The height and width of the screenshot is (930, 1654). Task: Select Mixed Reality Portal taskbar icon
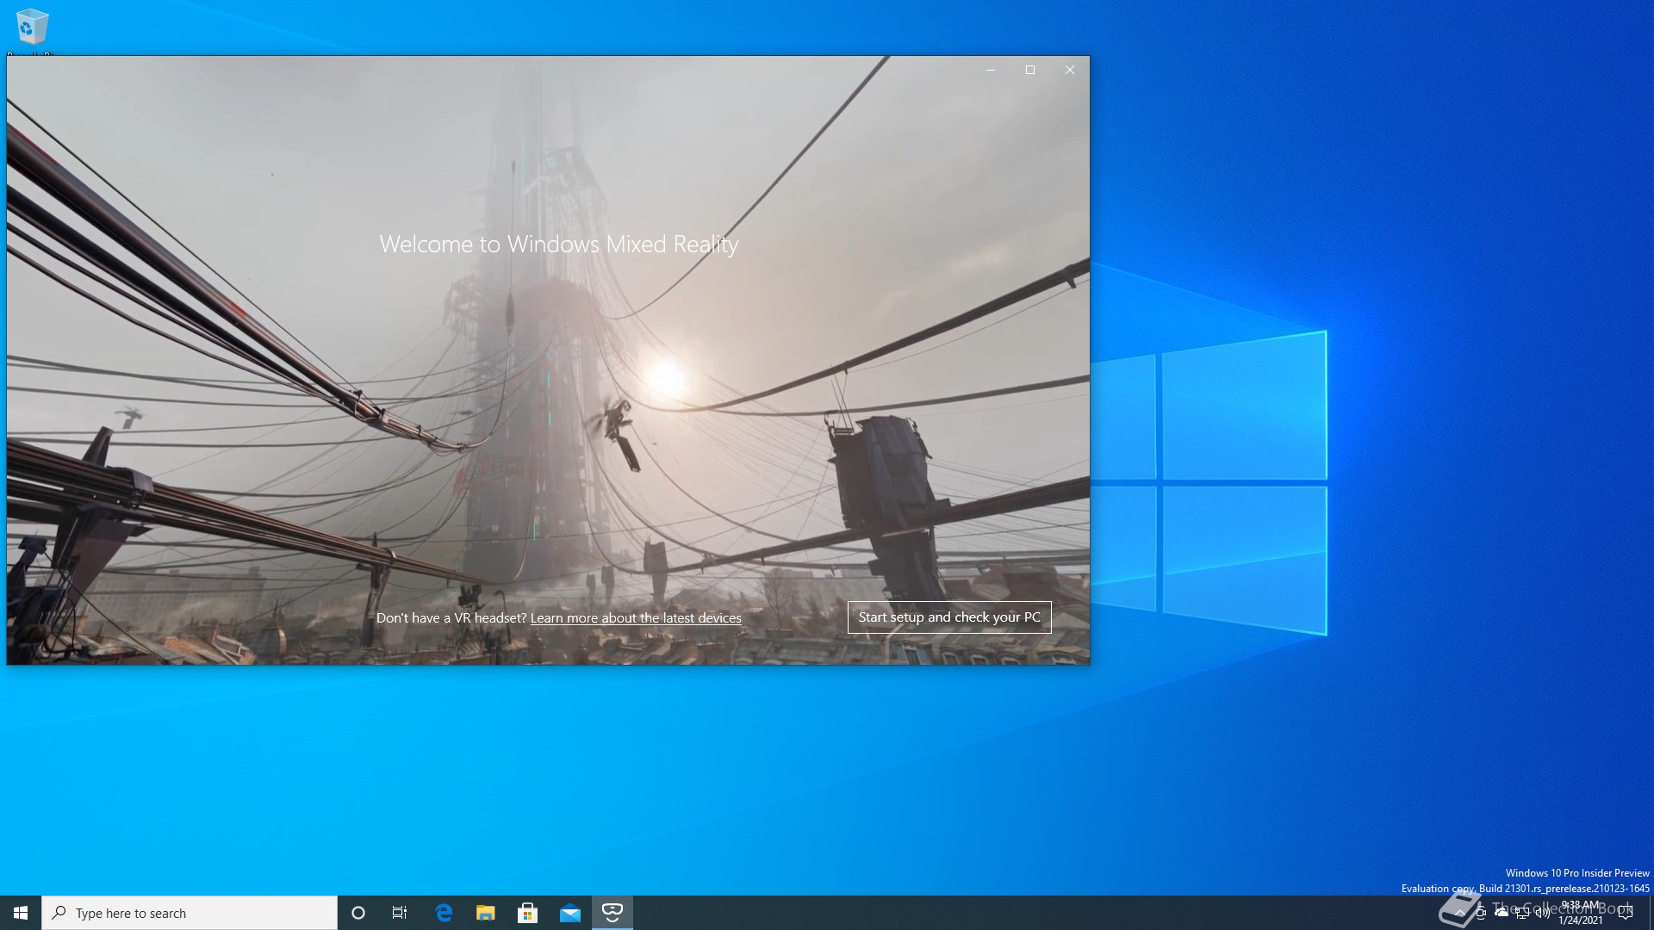612,913
